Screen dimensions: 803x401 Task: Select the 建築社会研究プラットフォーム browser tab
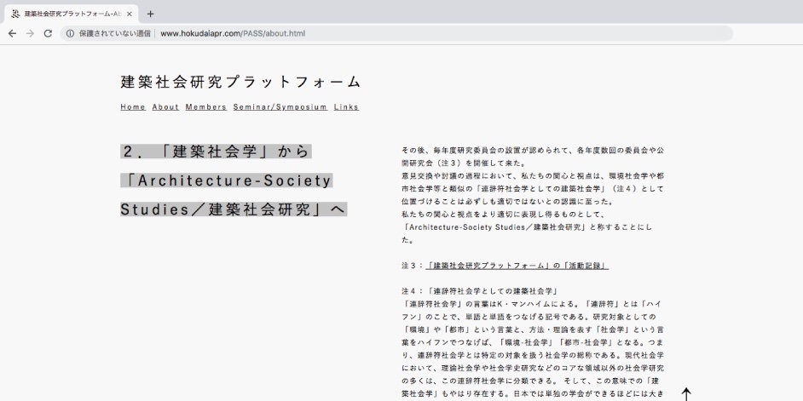(68, 14)
